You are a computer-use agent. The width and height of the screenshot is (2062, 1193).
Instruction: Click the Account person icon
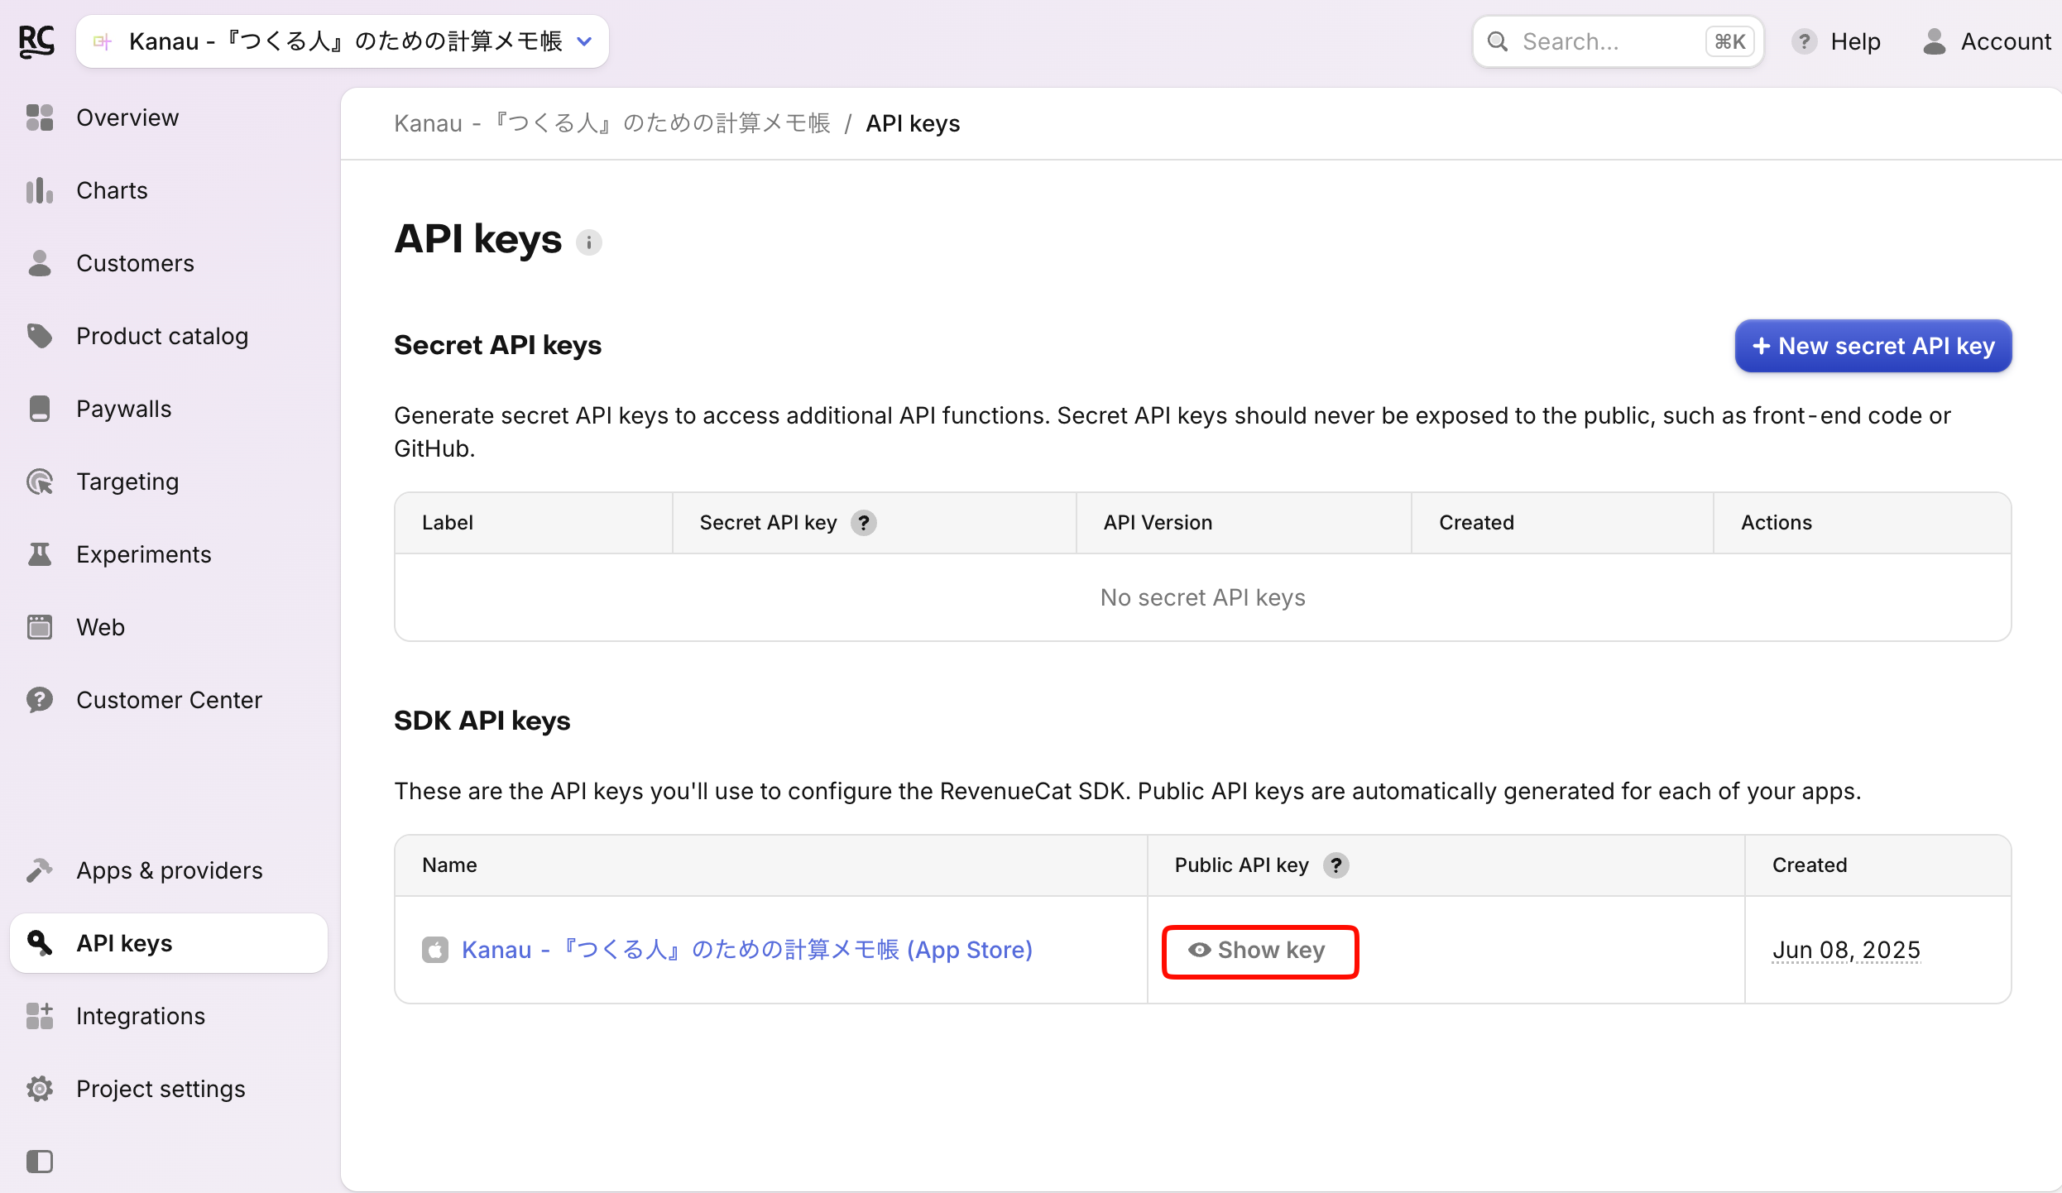1935,41
